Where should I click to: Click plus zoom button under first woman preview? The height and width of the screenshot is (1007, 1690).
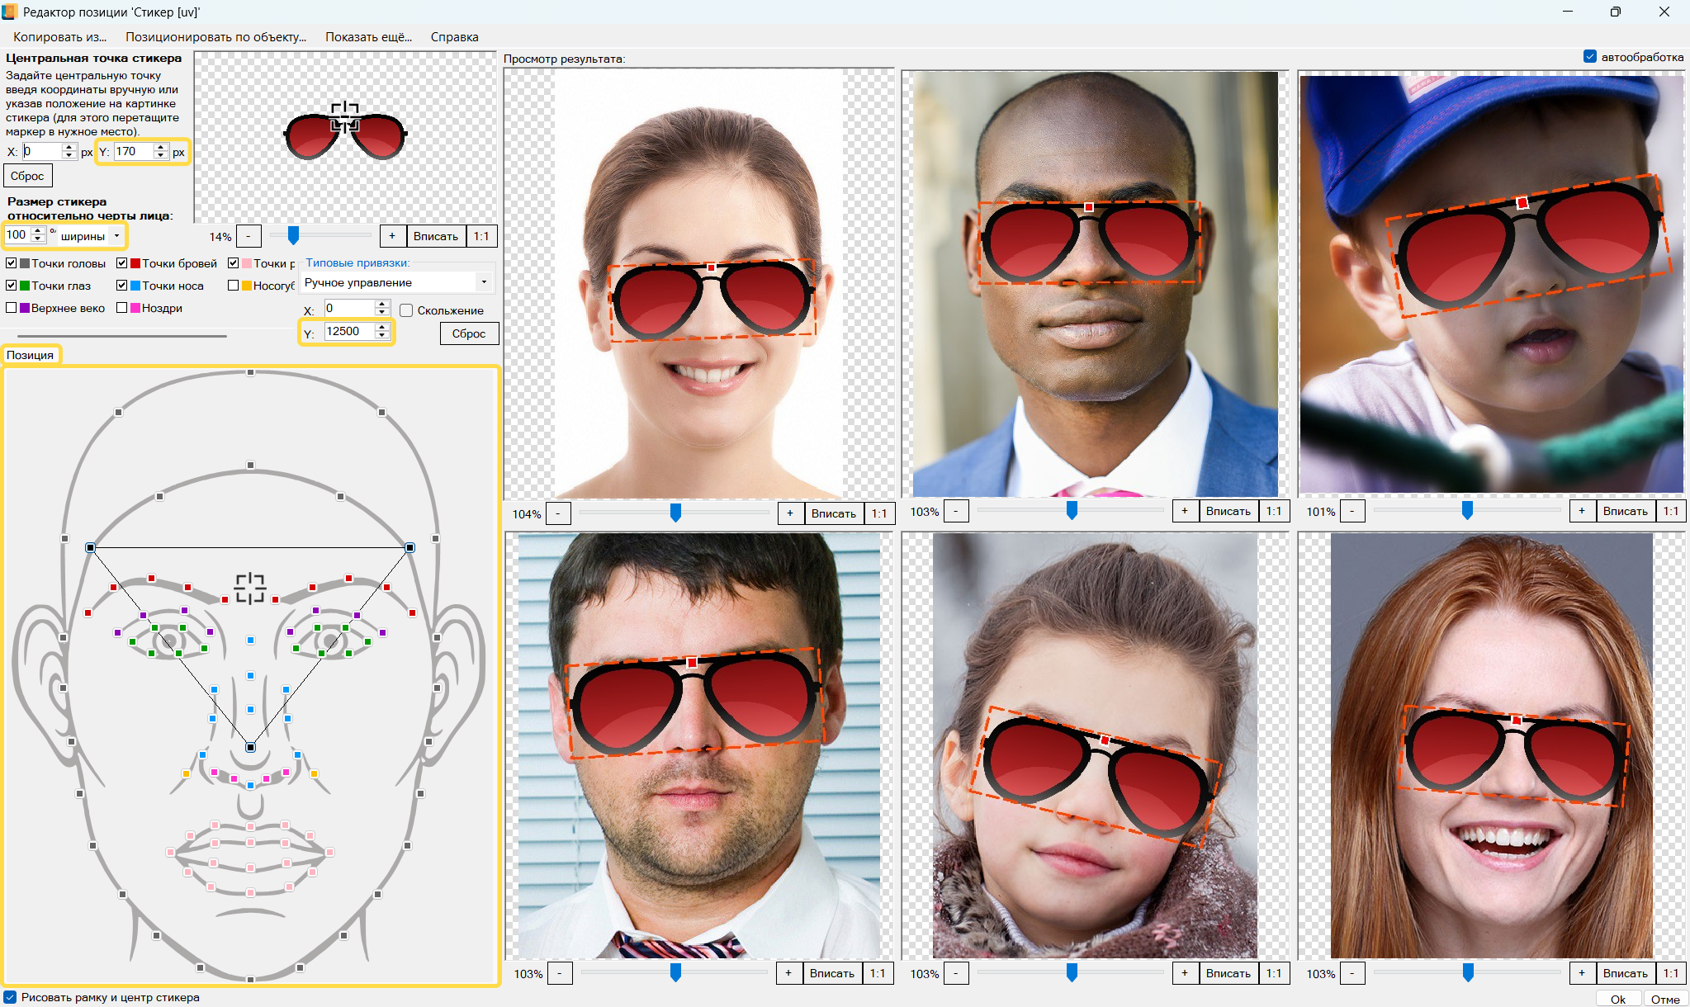tap(790, 513)
